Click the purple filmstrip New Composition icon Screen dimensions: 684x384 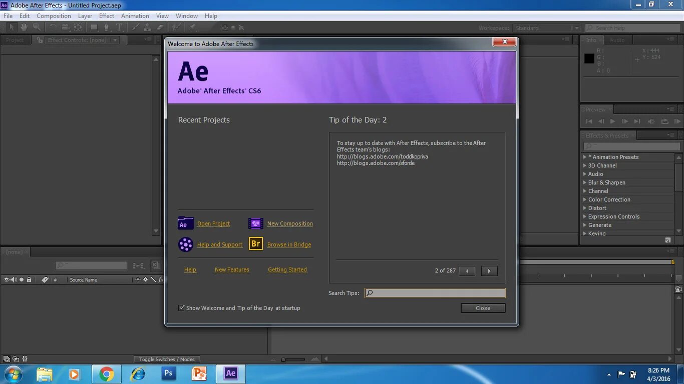[256, 223]
